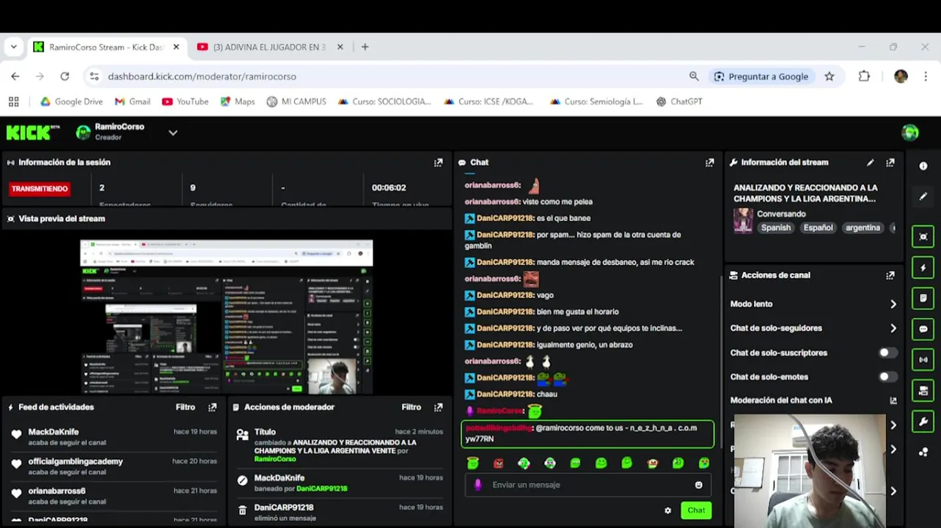941x528 pixels.
Task: Open the RamiroCorso channel dropdown
Action: click(x=173, y=133)
